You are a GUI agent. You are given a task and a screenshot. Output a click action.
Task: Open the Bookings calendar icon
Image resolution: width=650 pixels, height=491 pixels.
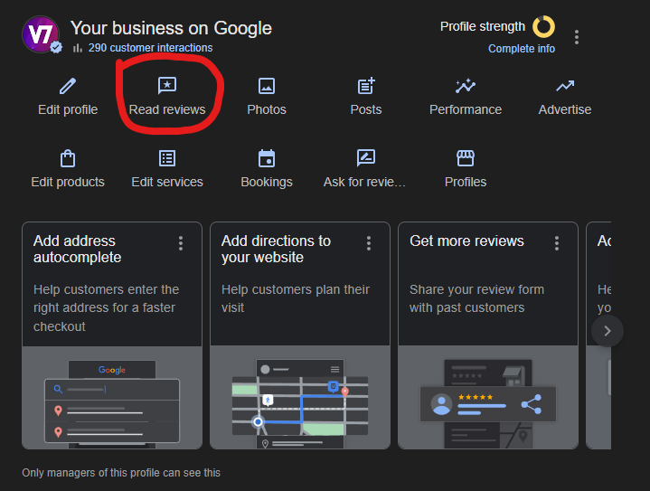click(266, 159)
